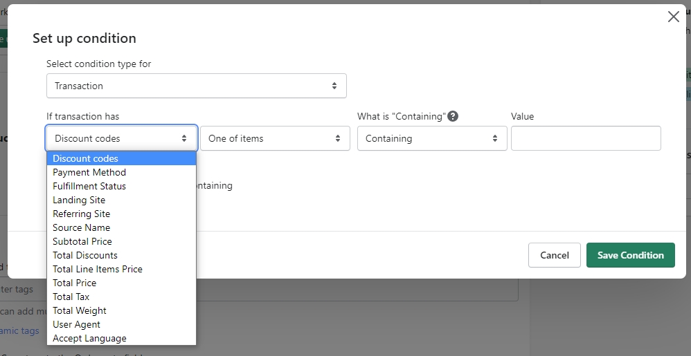Choose Total Weight option
691x356 pixels.
click(80, 310)
